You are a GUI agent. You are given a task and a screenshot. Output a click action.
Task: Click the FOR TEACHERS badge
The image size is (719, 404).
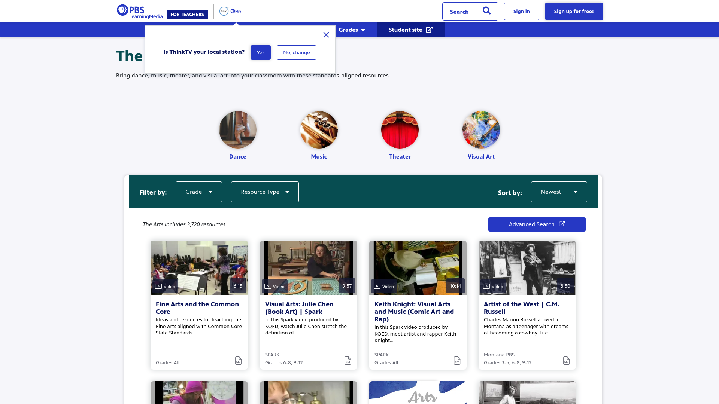187,15
